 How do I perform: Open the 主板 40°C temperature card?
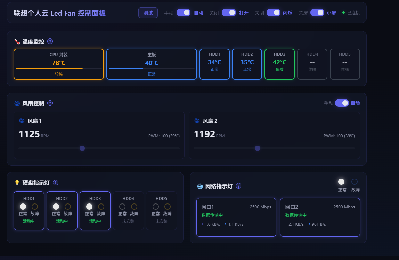[x=152, y=64]
